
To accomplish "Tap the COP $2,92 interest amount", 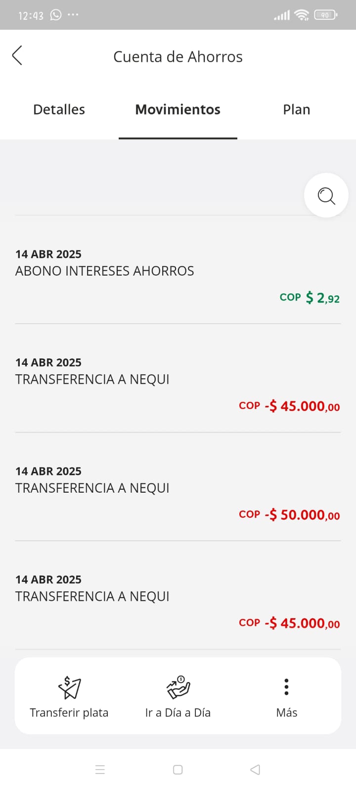I will click(310, 298).
